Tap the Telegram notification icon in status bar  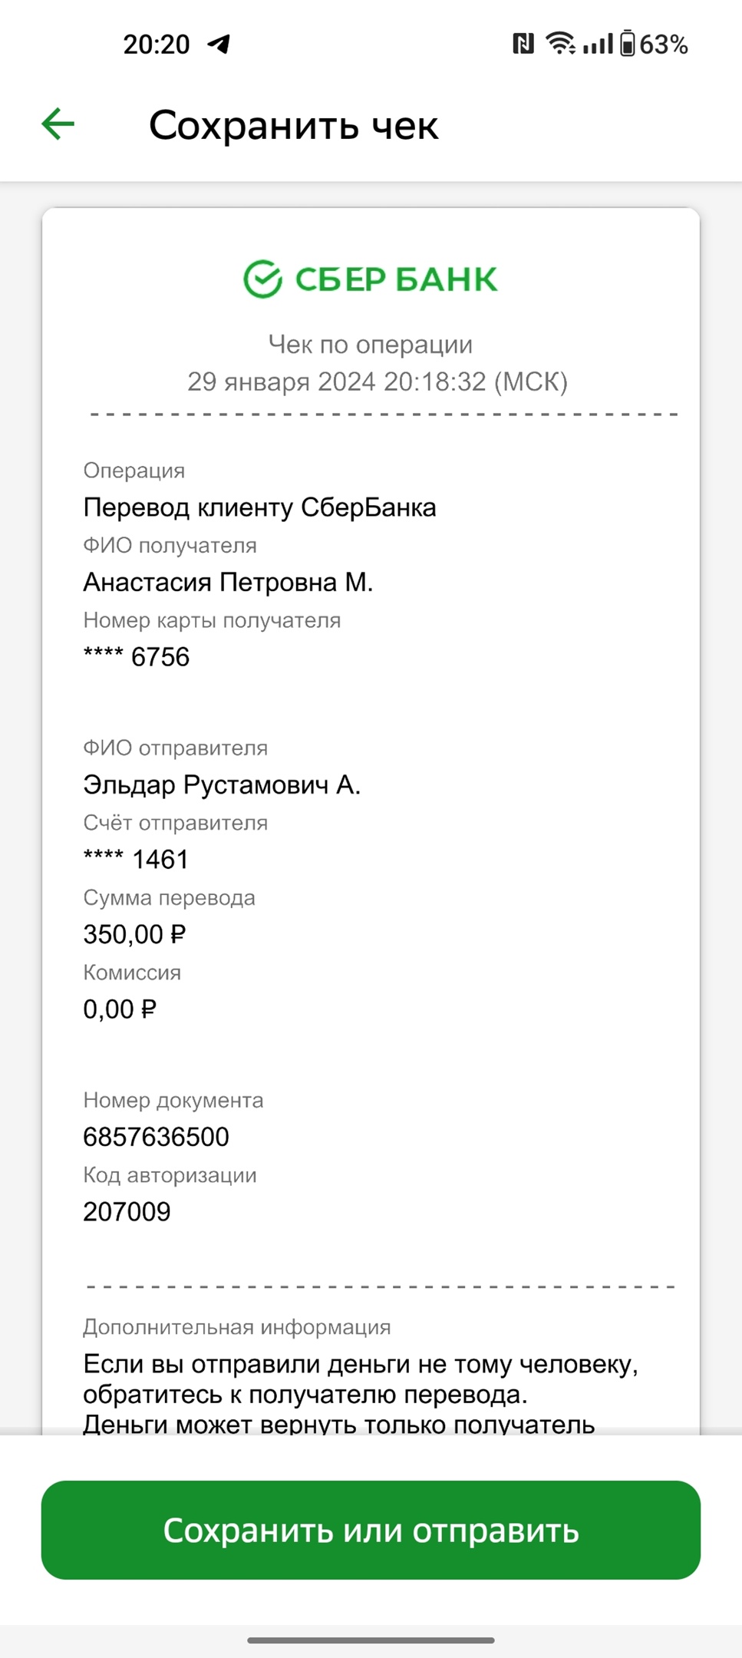pyautogui.click(x=219, y=44)
